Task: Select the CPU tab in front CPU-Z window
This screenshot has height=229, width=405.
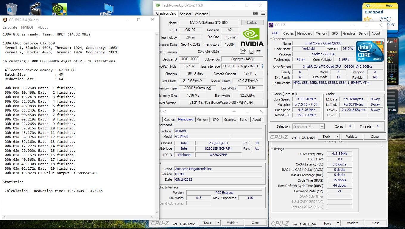Action: pyautogui.click(x=275, y=33)
